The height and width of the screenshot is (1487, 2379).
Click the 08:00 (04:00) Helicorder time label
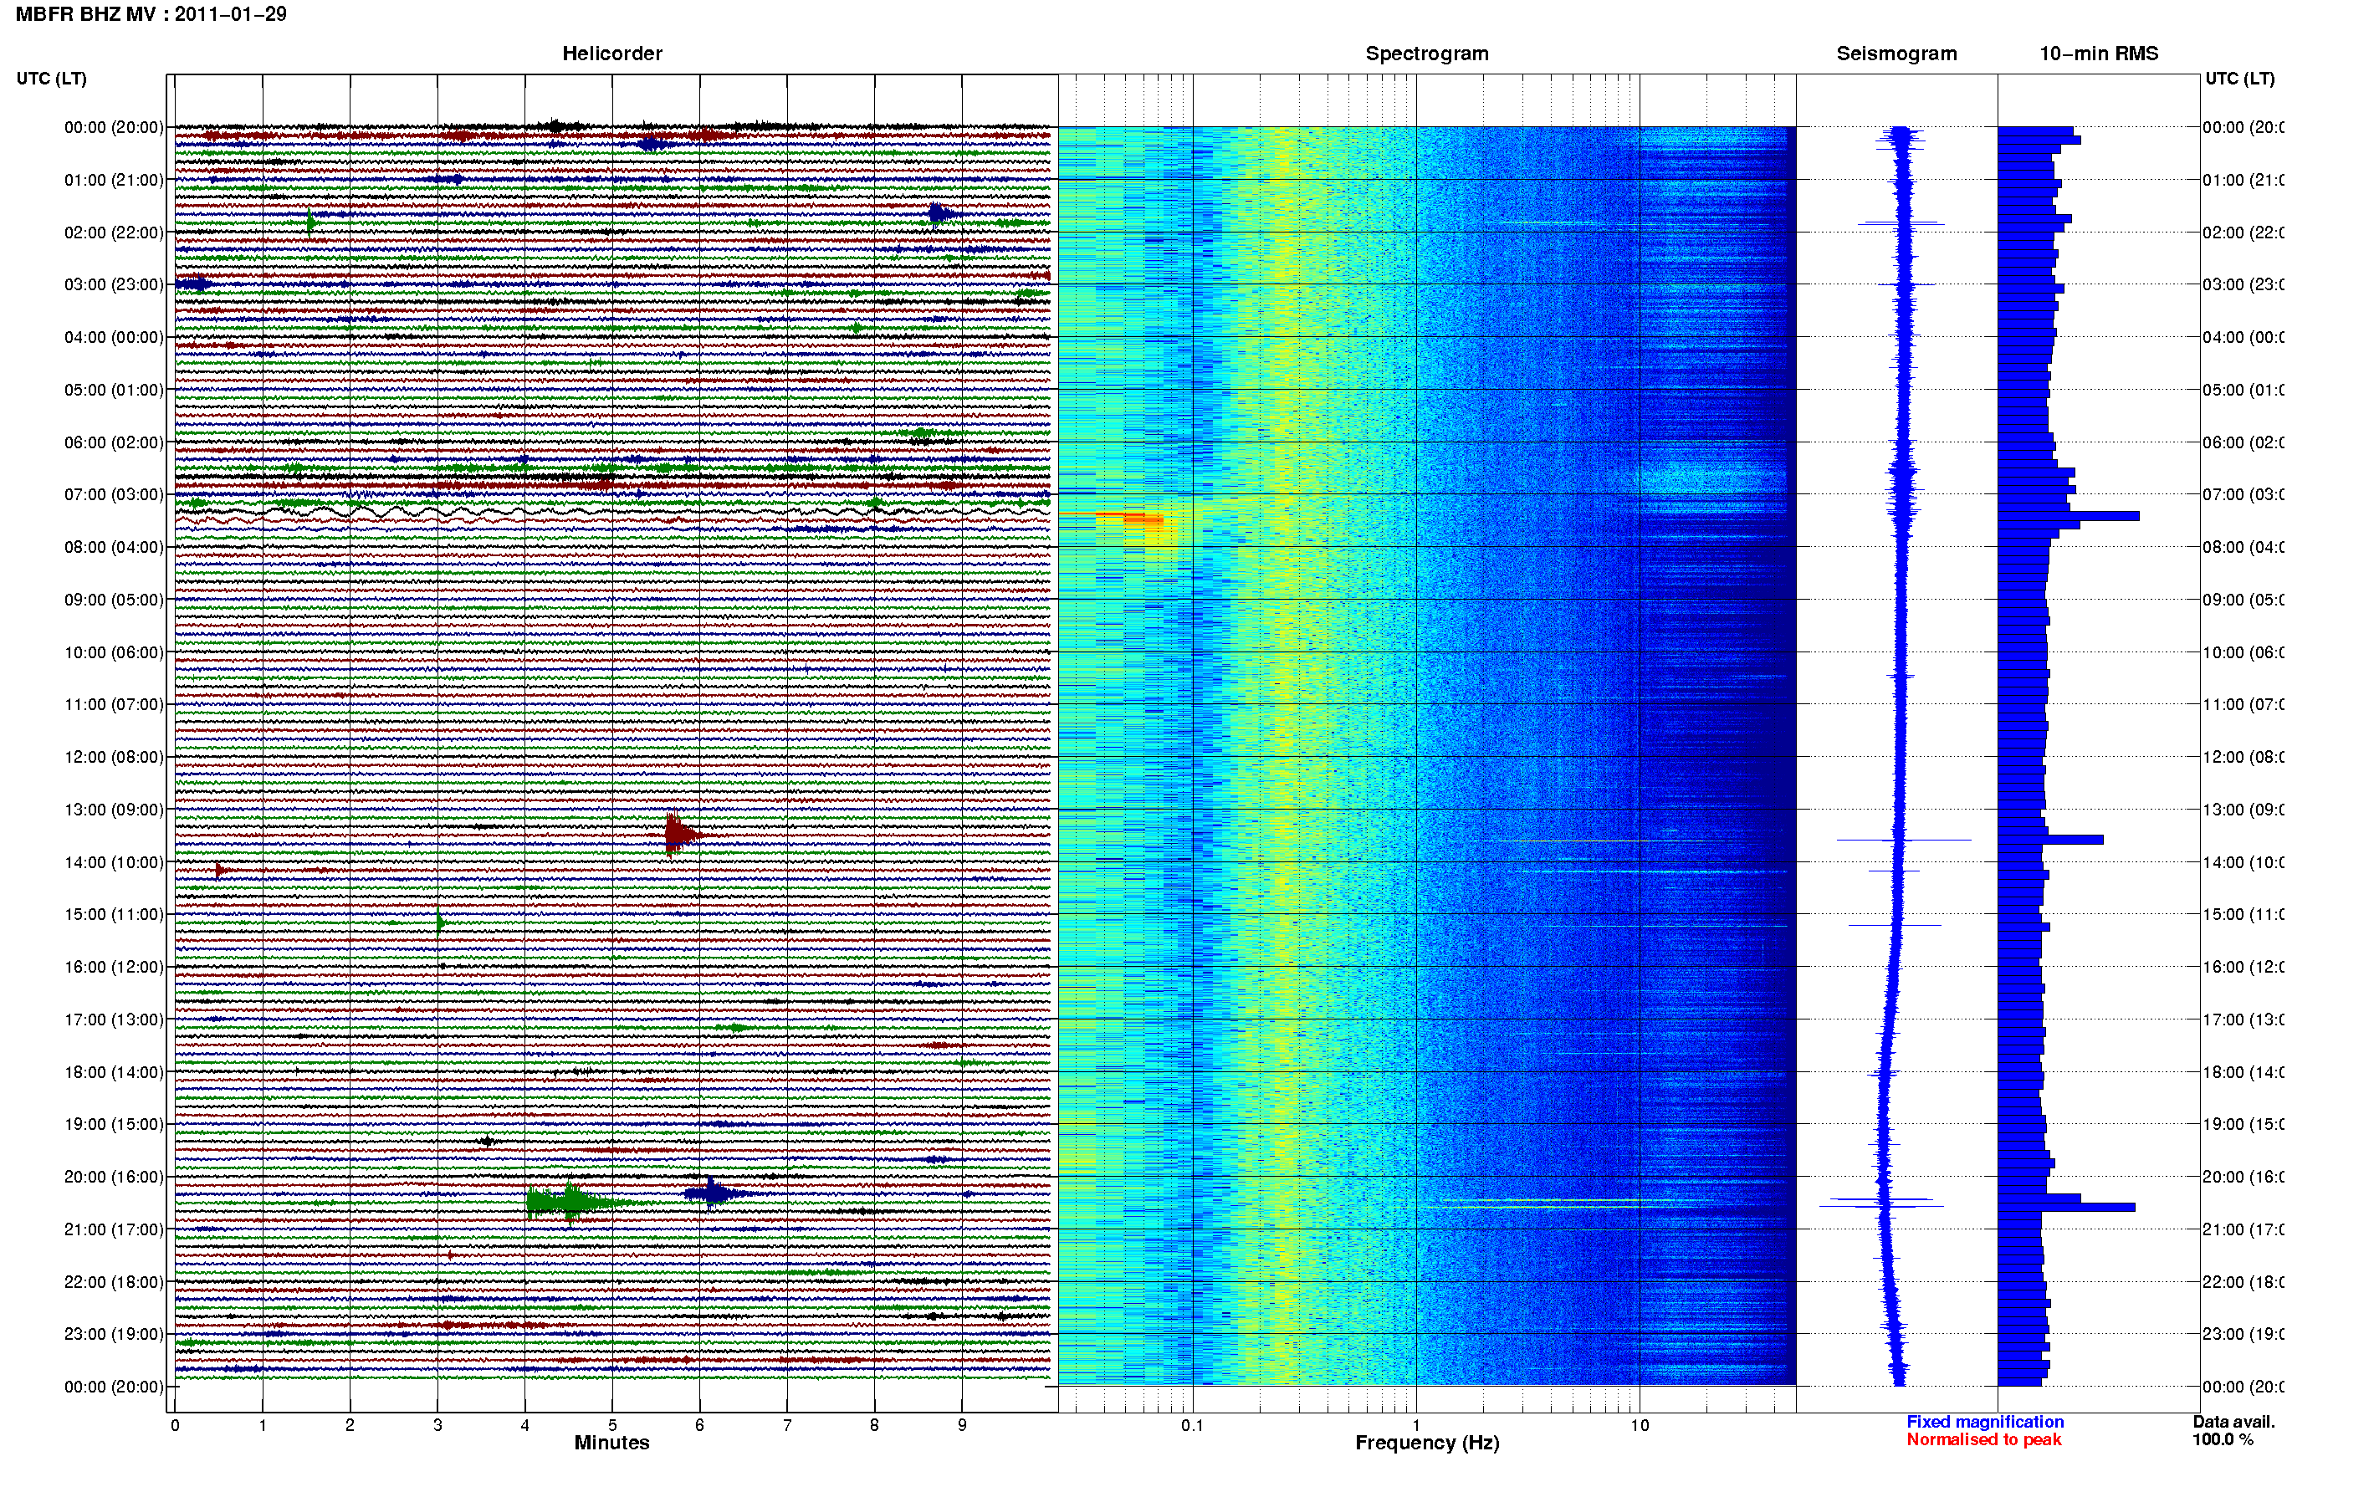point(114,547)
